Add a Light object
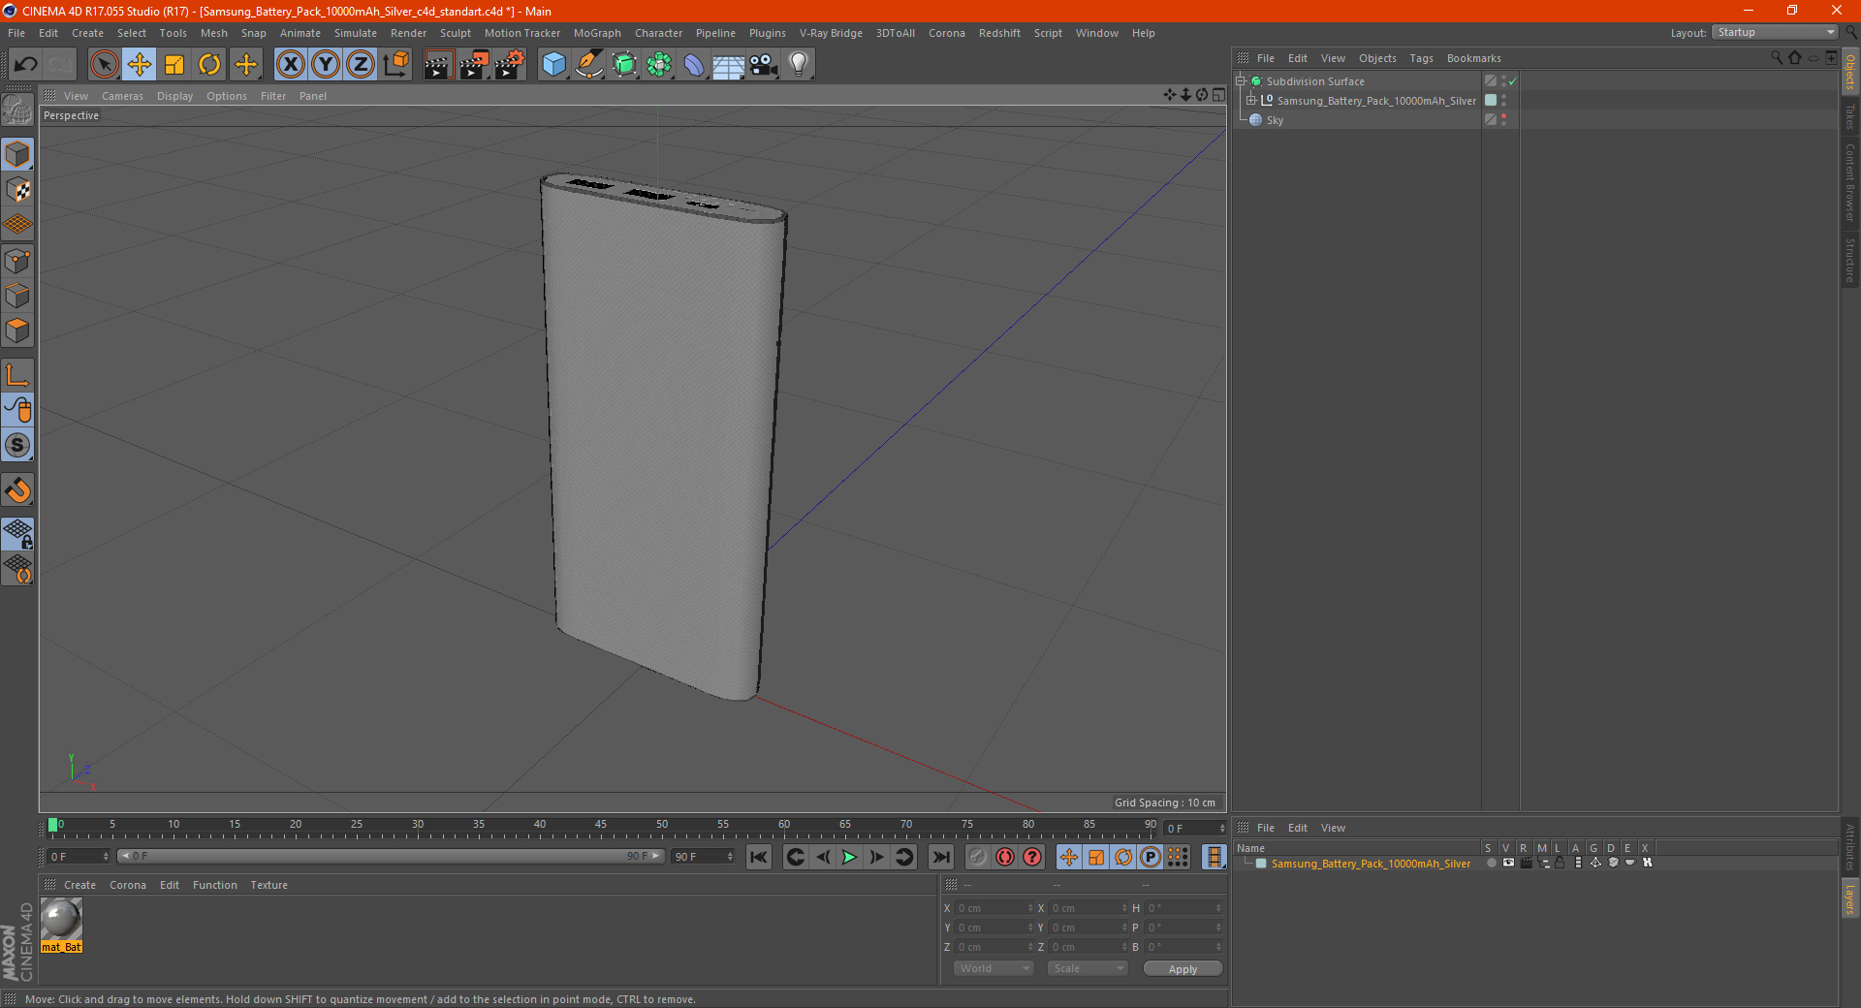The image size is (1861, 1008). tap(798, 65)
